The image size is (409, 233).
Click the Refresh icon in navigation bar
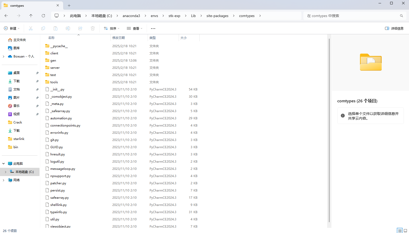pos(43,16)
